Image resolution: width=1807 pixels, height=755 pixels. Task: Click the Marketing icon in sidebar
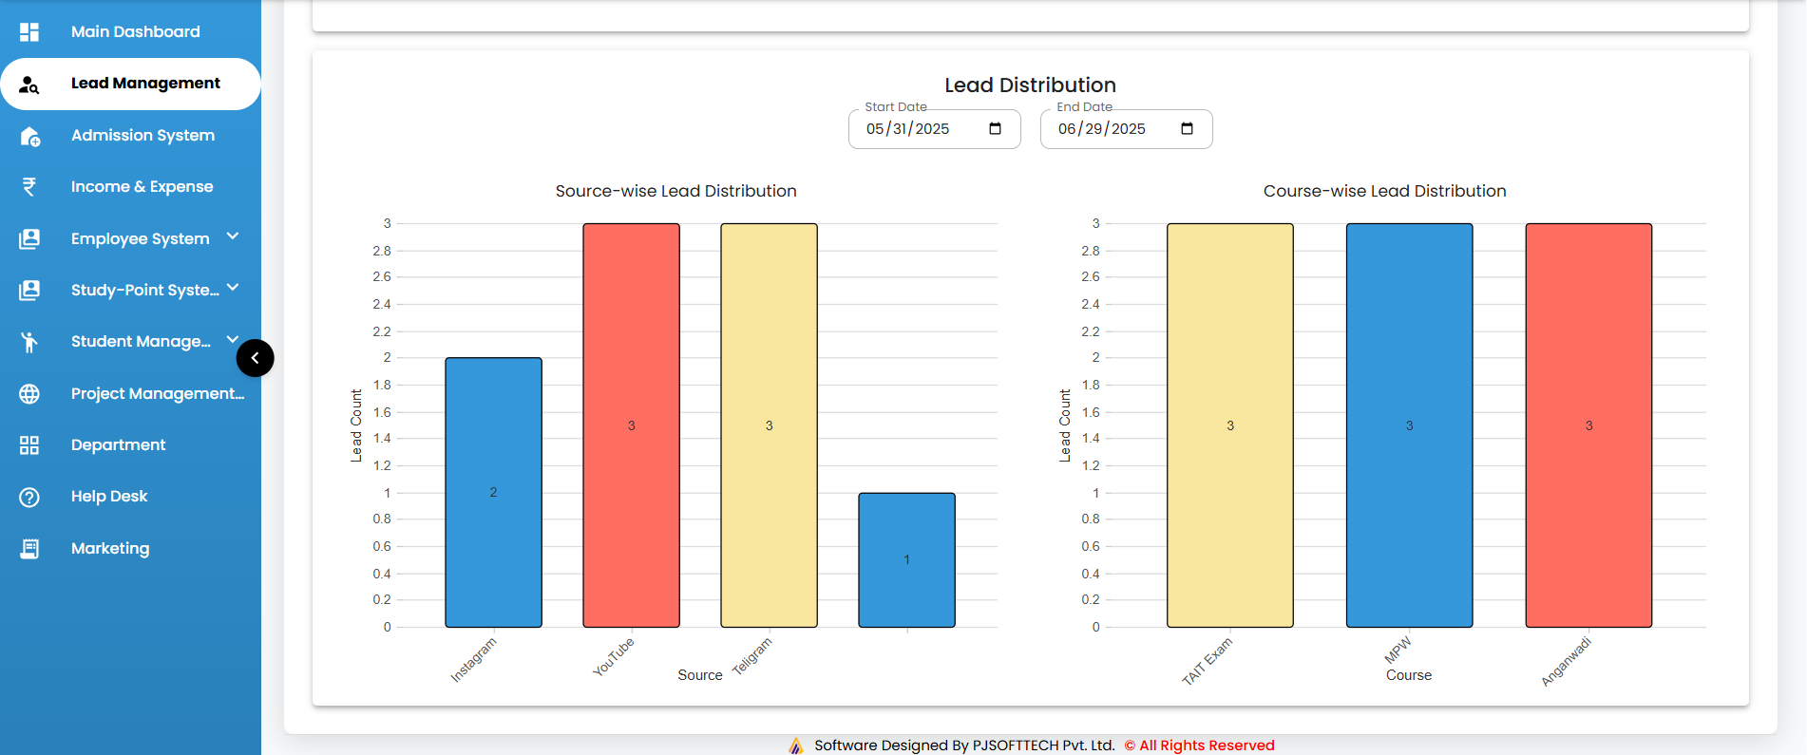pyautogui.click(x=29, y=549)
